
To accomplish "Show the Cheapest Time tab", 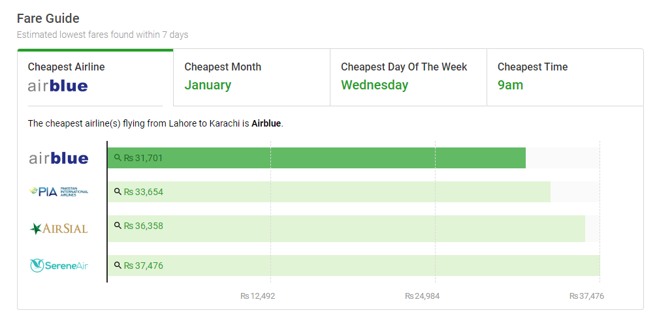I will [x=564, y=77].
